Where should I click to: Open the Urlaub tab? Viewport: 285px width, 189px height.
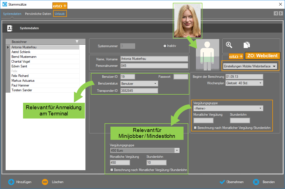(60, 14)
